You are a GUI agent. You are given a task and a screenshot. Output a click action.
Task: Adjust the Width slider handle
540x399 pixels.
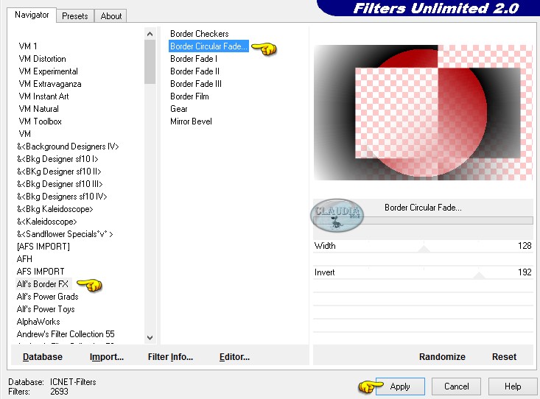[x=424, y=249]
